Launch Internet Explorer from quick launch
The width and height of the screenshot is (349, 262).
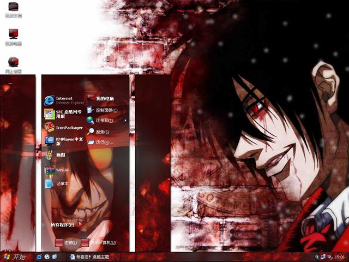click(x=39, y=257)
